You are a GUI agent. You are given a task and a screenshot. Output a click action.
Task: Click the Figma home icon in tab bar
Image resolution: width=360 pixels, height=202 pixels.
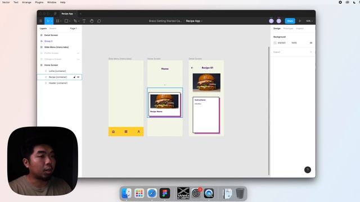point(55,13)
